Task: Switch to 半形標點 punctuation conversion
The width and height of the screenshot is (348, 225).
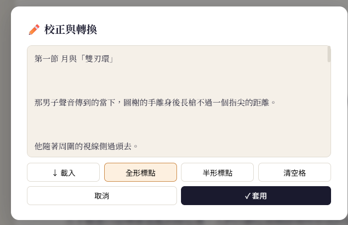Action: pyautogui.click(x=217, y=172)
